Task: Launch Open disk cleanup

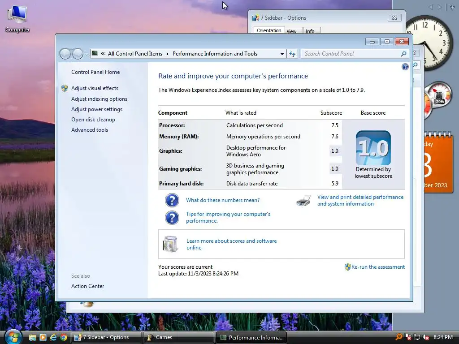Action: [93, 119]
